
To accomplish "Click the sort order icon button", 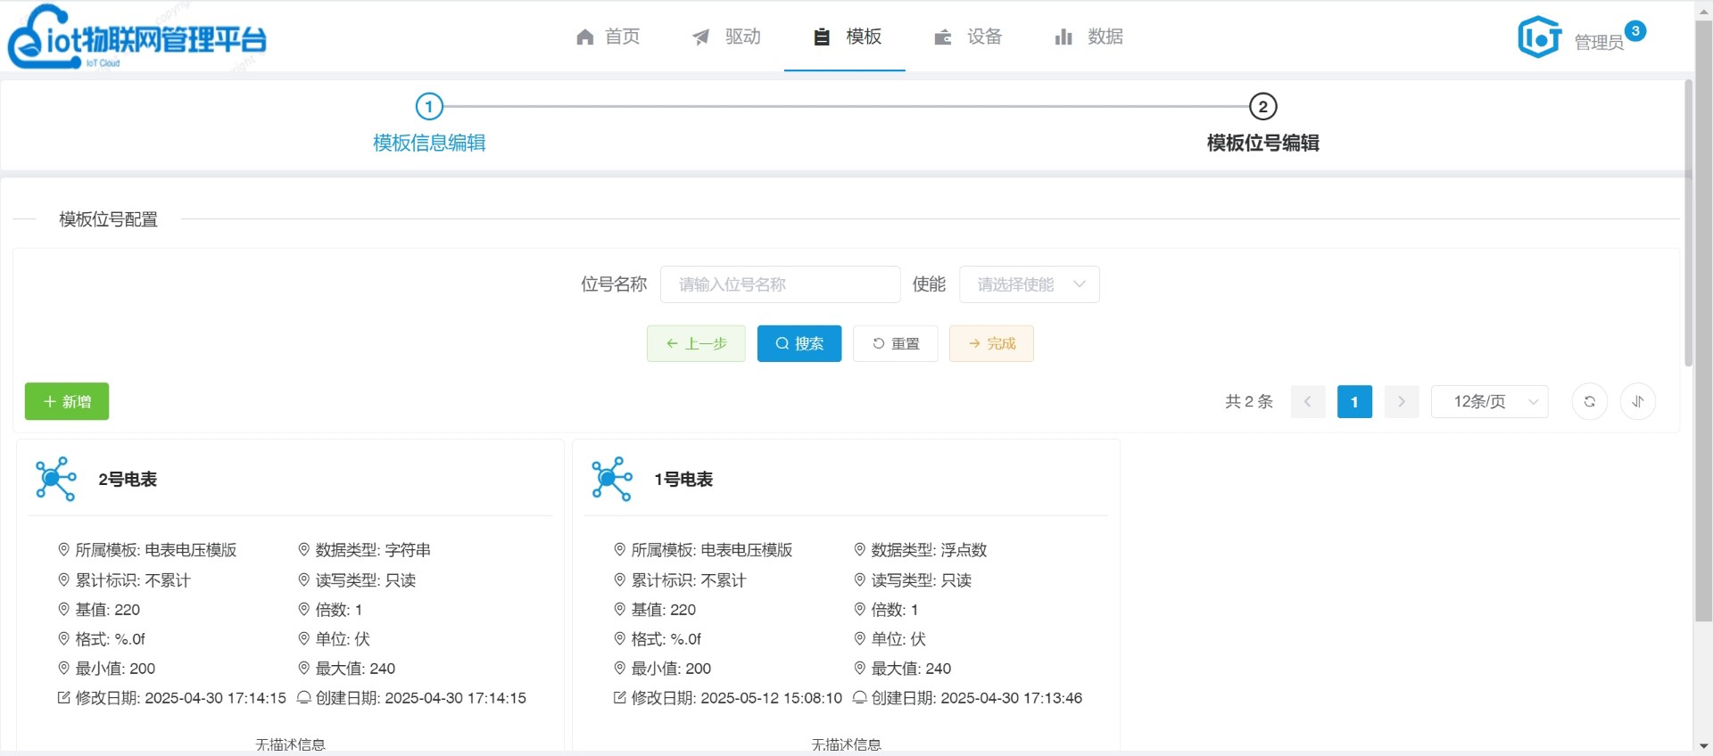I will click(1638, 402).
